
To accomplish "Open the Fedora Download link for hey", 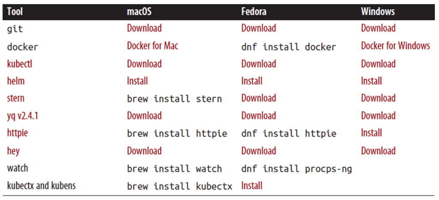I will pos(258,151).
